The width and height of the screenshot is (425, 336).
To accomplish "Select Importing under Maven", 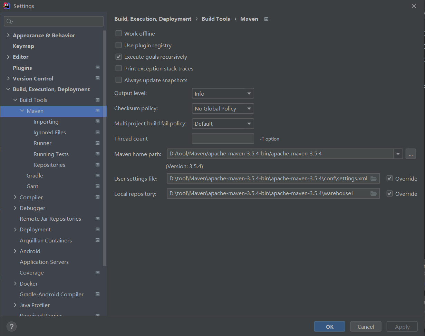I will (x=46, y=122).
